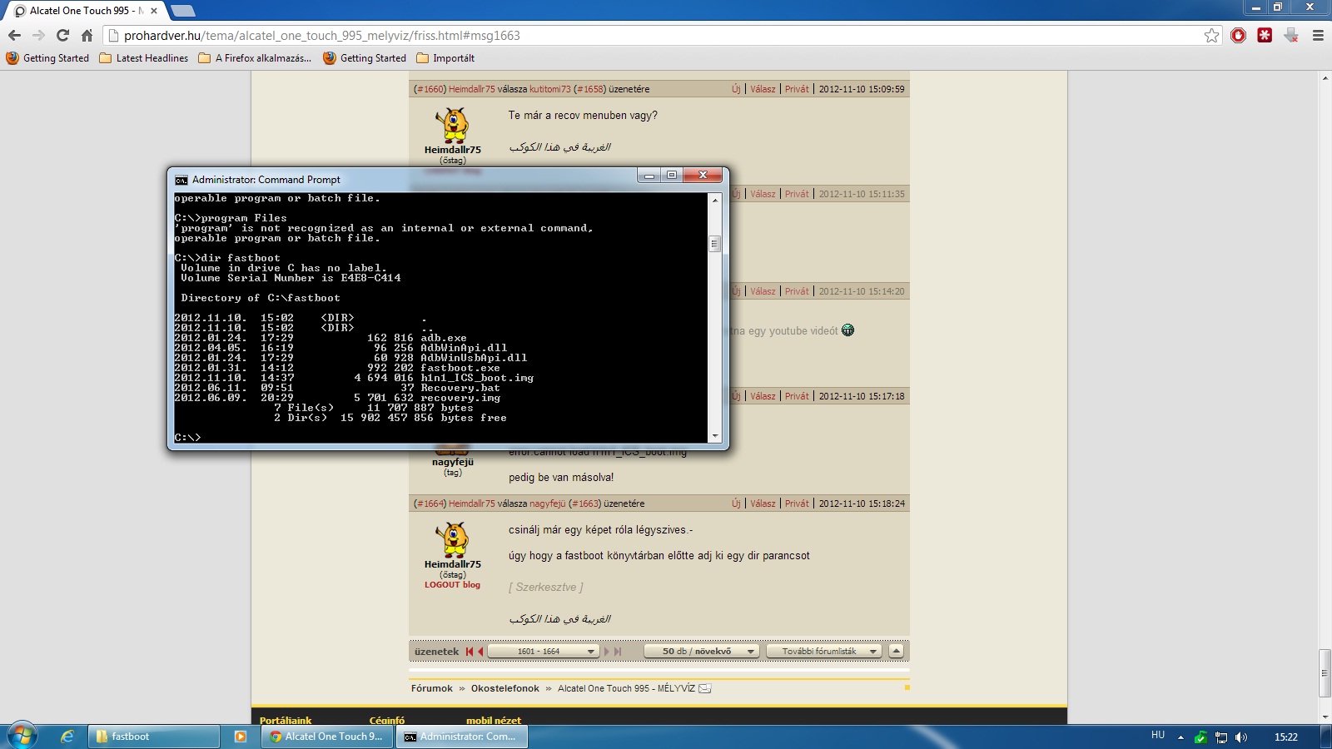Click Privát on the 15:14:20 message
Screen dimensions: 1332x749
point(797,291)
